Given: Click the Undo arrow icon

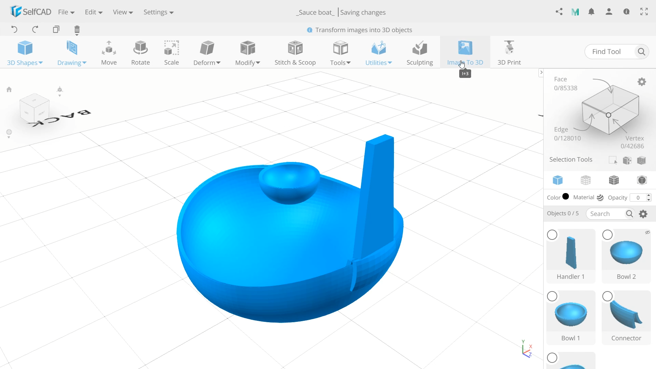Looking at the screenshot, I should [x=14, y=29].
